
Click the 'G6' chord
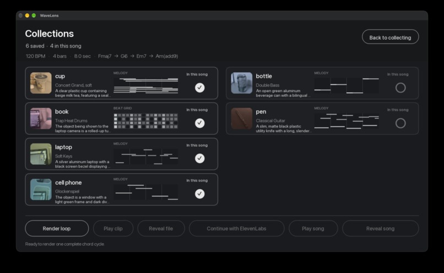pos(124,56)
